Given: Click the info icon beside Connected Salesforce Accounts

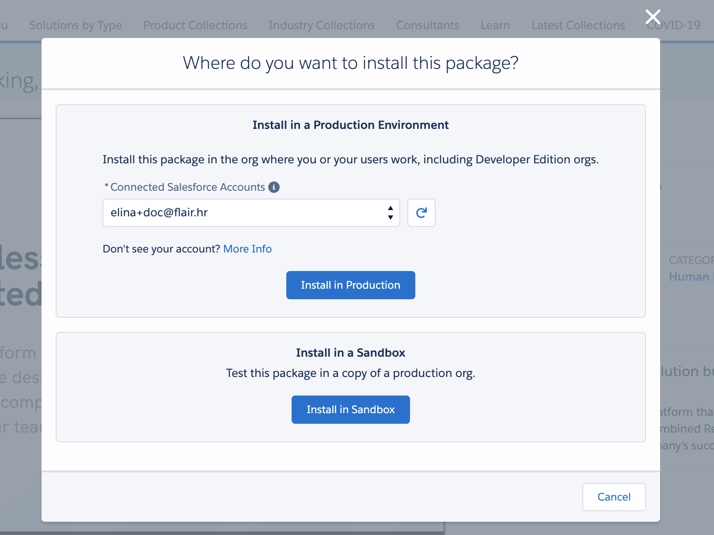Looking at the screenshot, I should click(x=274, y=187).
